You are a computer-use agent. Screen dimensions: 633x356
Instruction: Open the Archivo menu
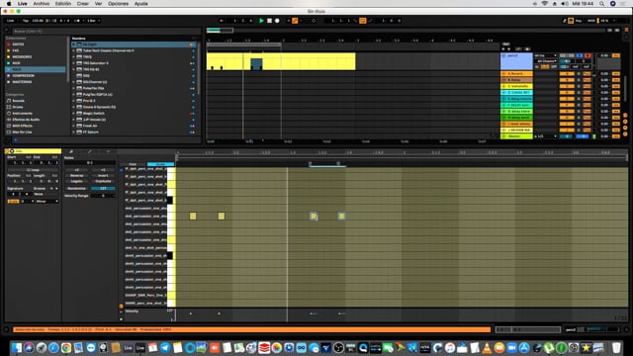[42, 4]
